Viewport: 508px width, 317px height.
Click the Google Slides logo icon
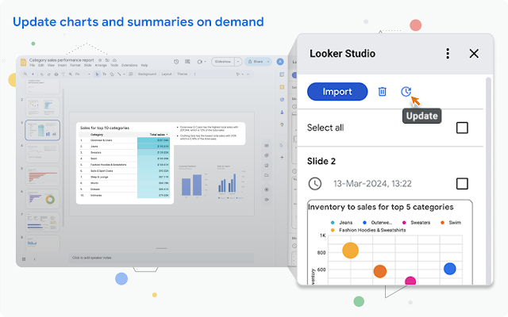[x=23, y=62]
